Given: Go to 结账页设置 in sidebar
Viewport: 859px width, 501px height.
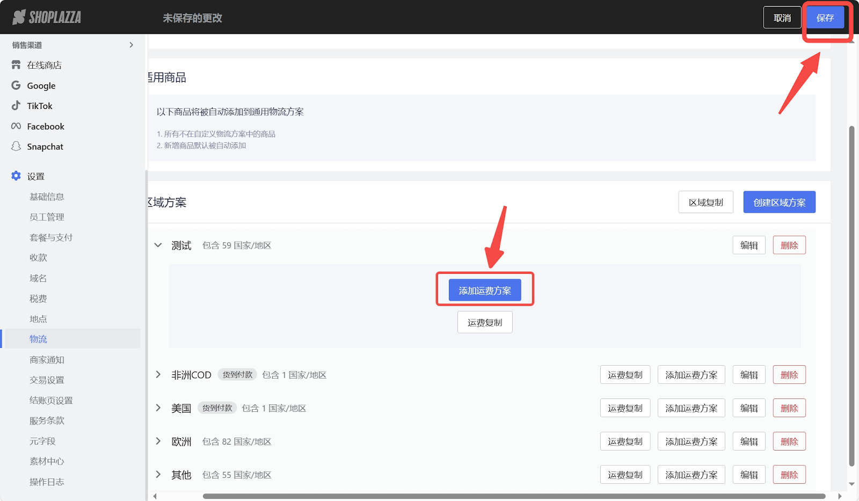Looking at the screenshot, I should pyautogui.click(x=51, y=400).
